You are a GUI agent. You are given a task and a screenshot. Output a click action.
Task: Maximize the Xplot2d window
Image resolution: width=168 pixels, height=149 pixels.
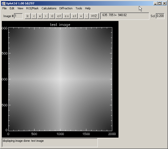point(159,3)
